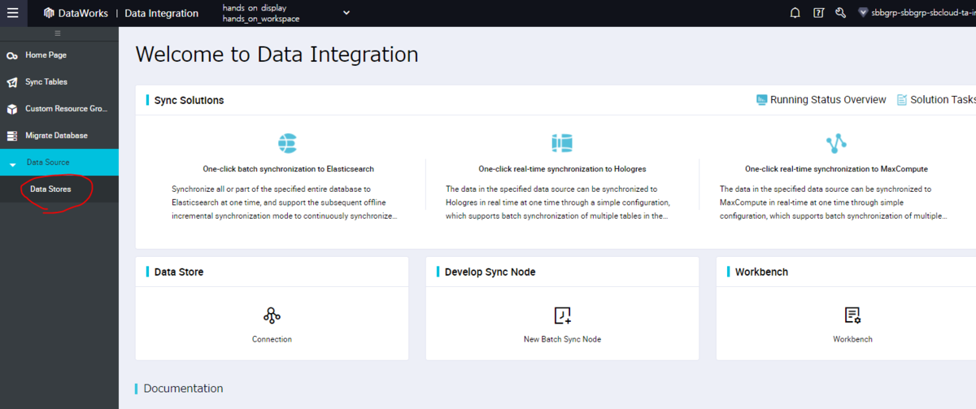976x409 pixels.
Task: Open the New Batch Sync Node link
Action: [562, 339]
